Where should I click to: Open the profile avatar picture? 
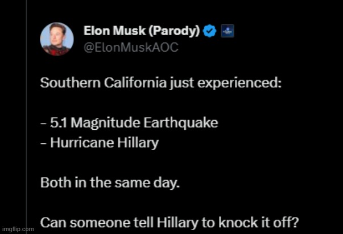click(56, 40)
